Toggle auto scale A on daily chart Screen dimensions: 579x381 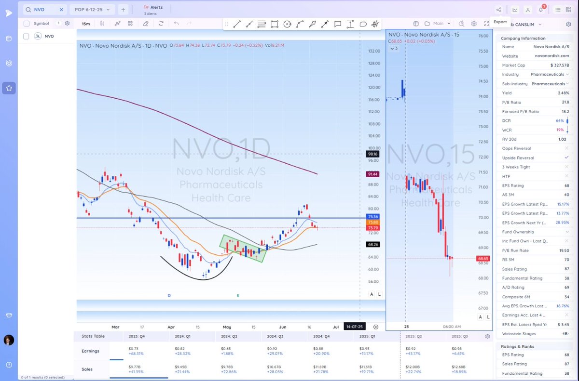(x=372, y=294)
